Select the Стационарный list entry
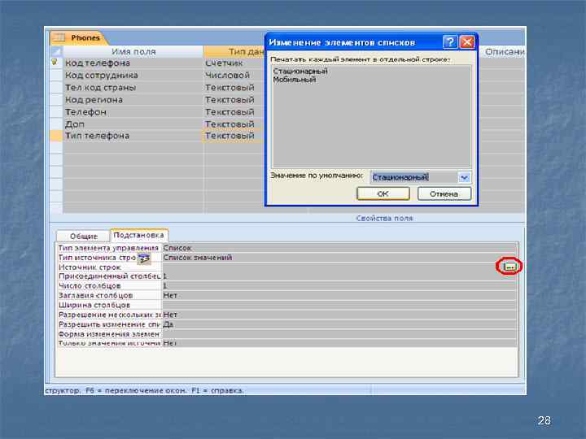The width and height of the screenshot is (586, 439). click(300, 71)
